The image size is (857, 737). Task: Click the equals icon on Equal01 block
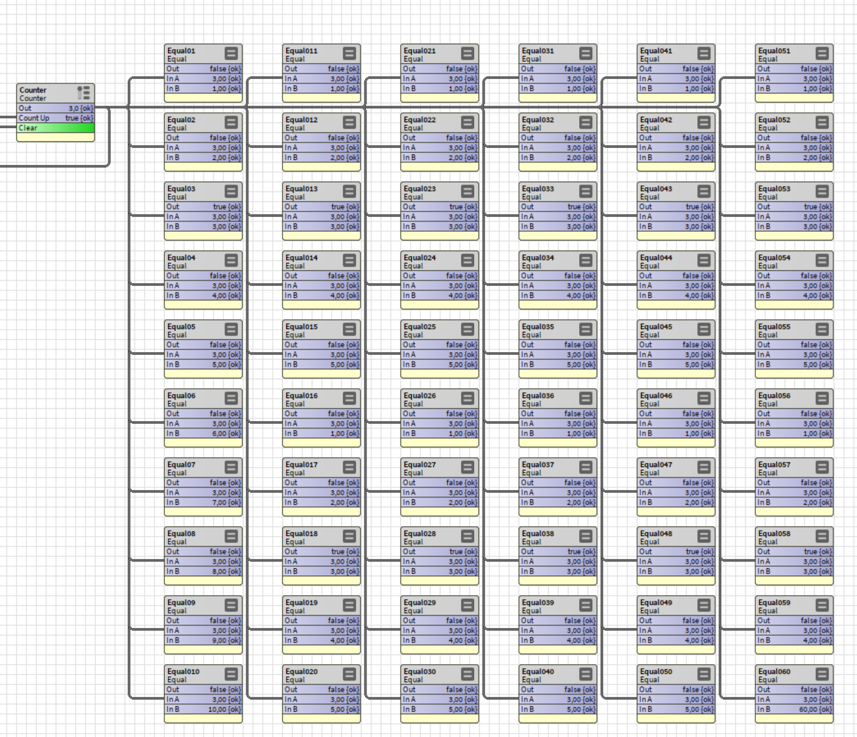(231, 53)
